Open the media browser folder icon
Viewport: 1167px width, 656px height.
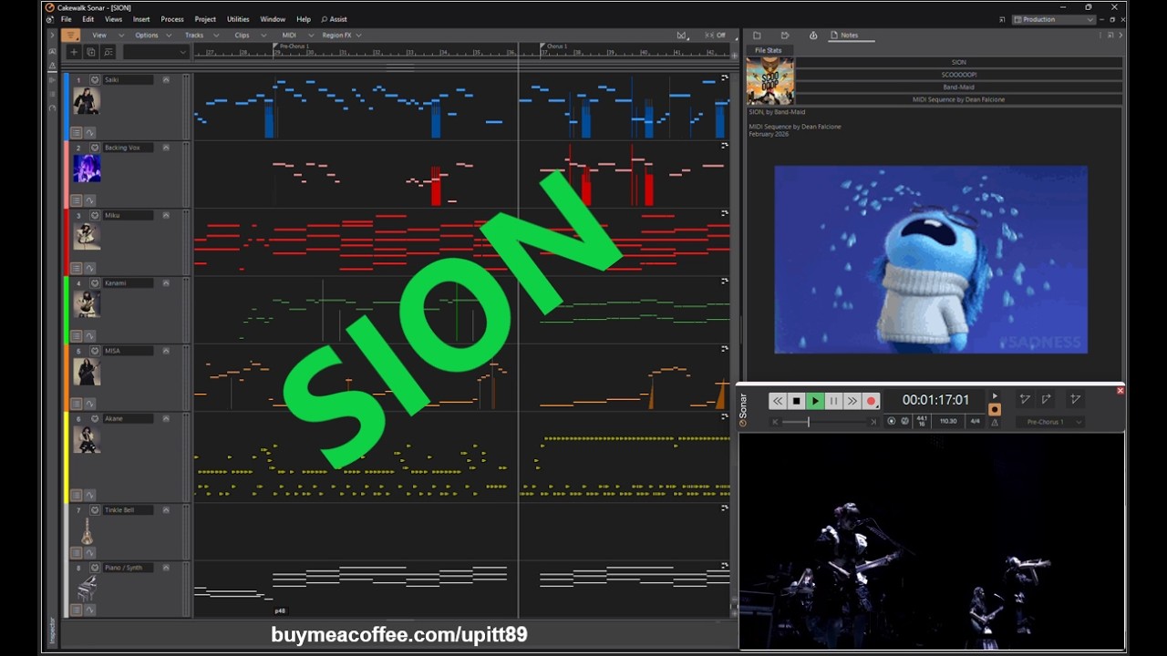coord(757,36)
